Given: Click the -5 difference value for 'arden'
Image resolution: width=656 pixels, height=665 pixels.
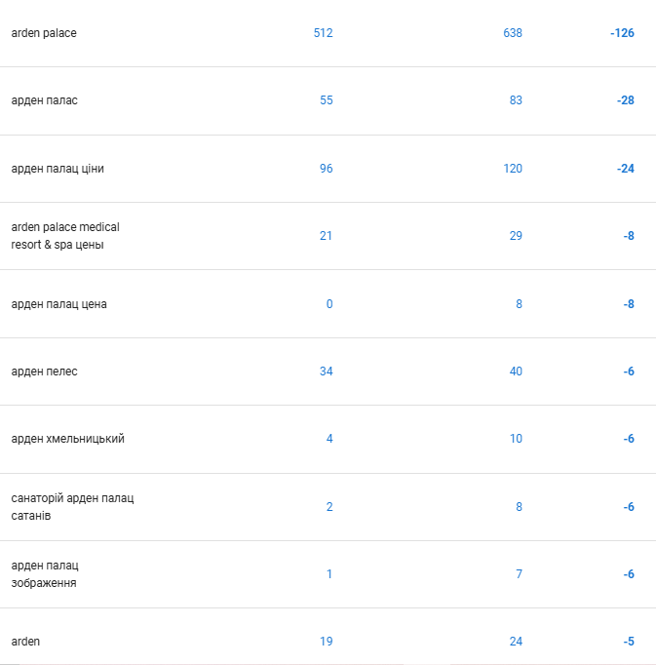Looking at the screenshot, I should (629, 642).
